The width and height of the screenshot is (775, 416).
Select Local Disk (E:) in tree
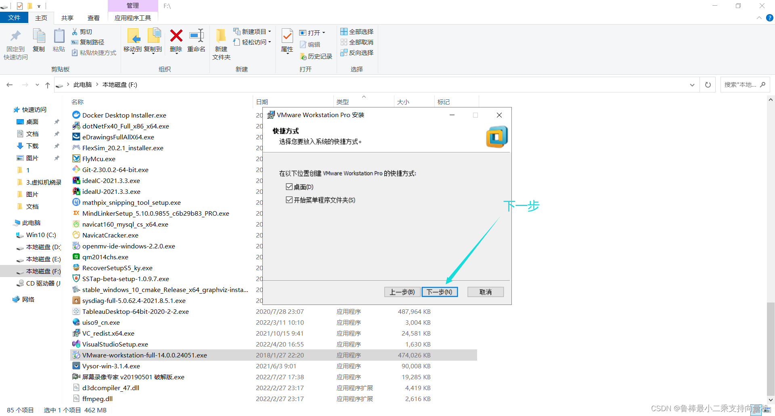point(43,259)
